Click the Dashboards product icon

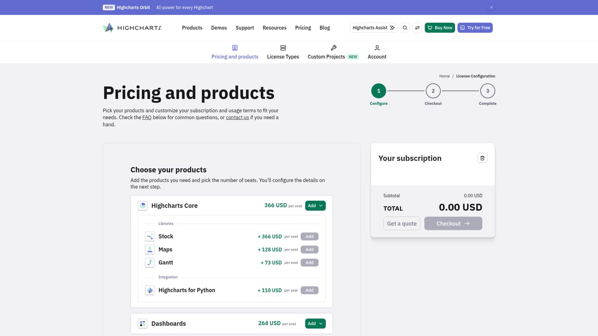tap(142, 323)
